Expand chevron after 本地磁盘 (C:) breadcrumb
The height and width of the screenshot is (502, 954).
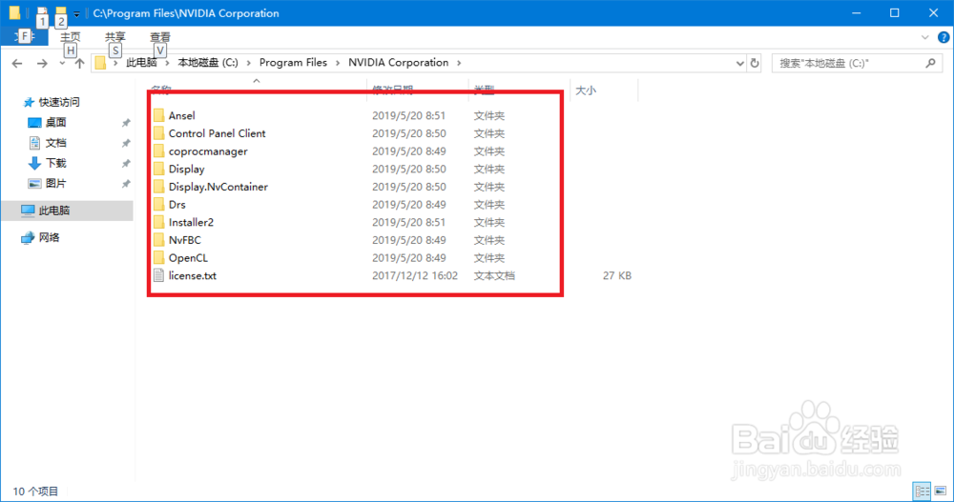pyautogui.click(x=248, y=63)
